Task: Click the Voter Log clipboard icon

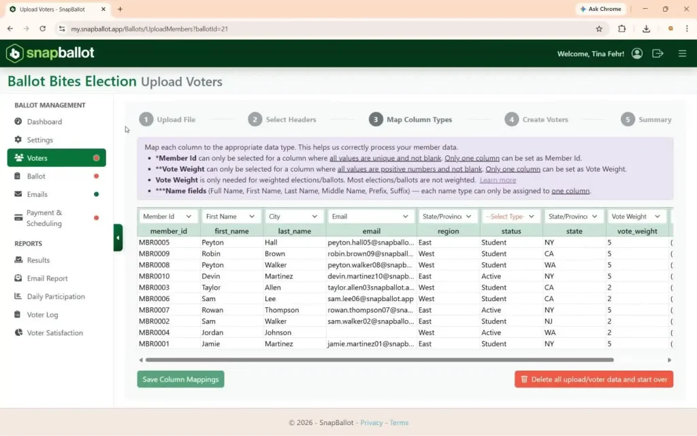Action: coord(17,315)
